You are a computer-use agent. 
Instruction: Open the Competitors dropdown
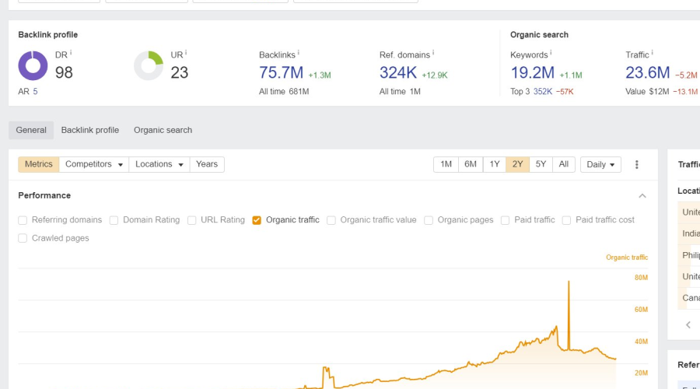93,164
